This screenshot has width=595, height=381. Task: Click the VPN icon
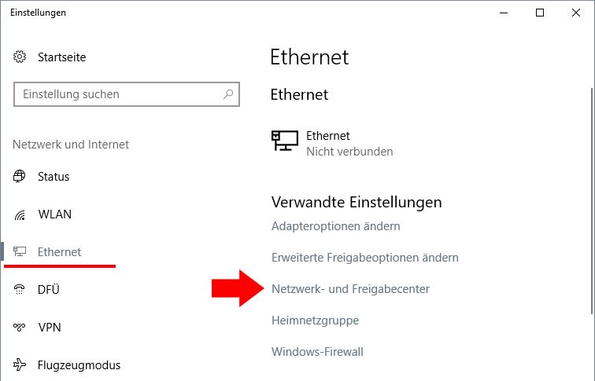click(20, 327)
